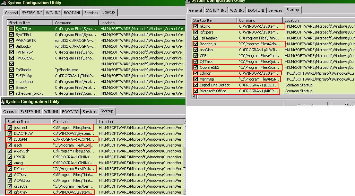The height and width of the screenshot is (196, 355).
Task: Select the EzEjMnAp row name
Action: [x=24, y=76]
